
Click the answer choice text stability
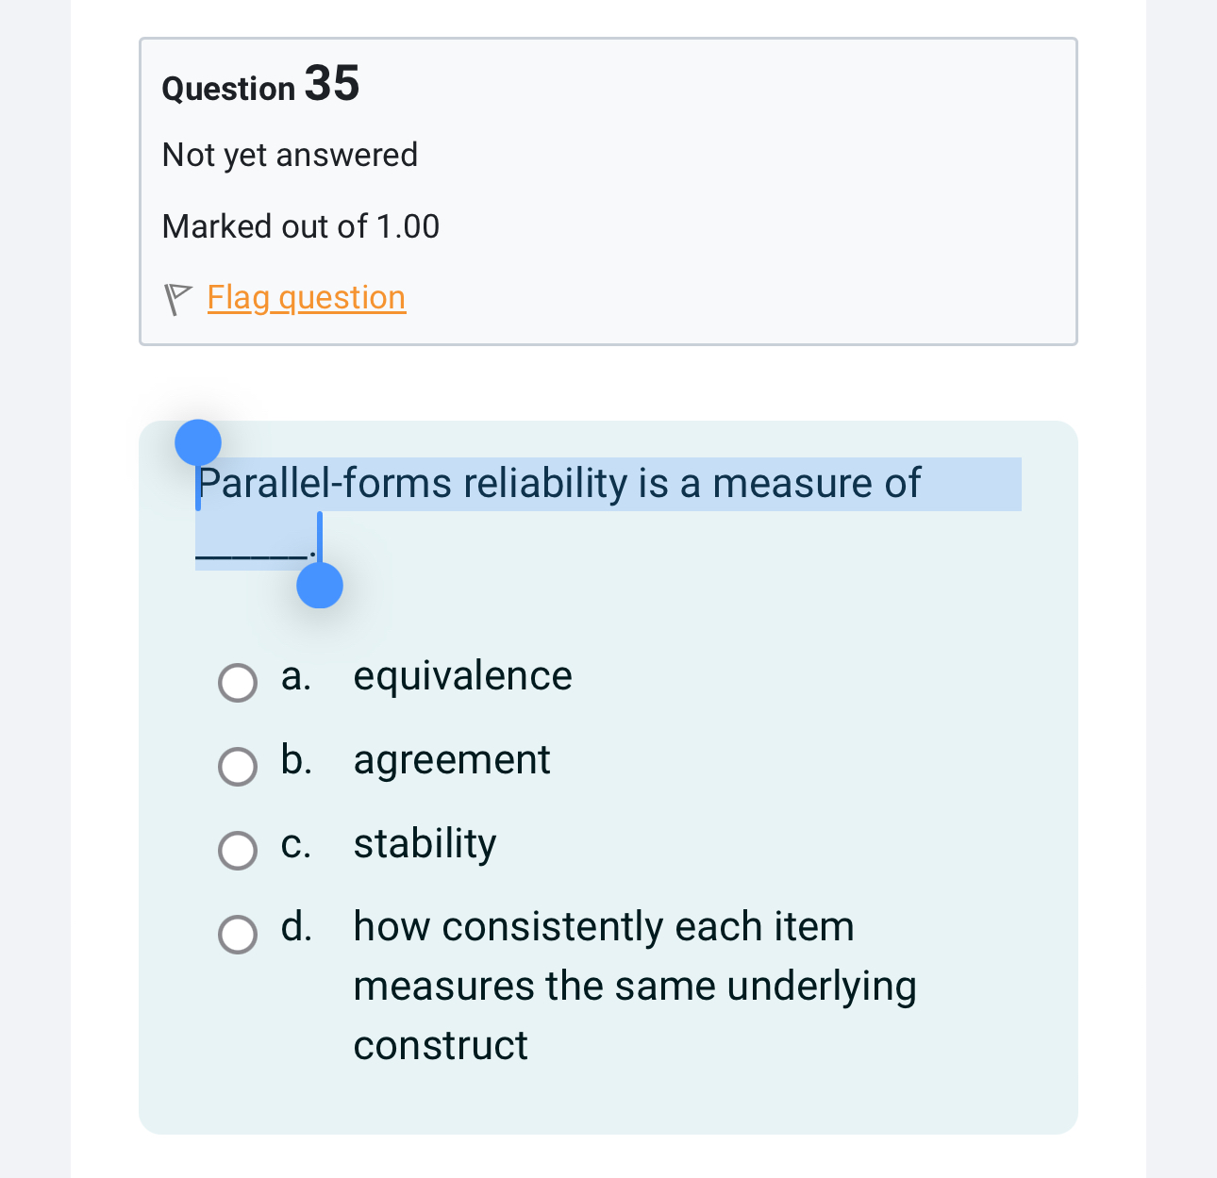[x=425, y=844]
